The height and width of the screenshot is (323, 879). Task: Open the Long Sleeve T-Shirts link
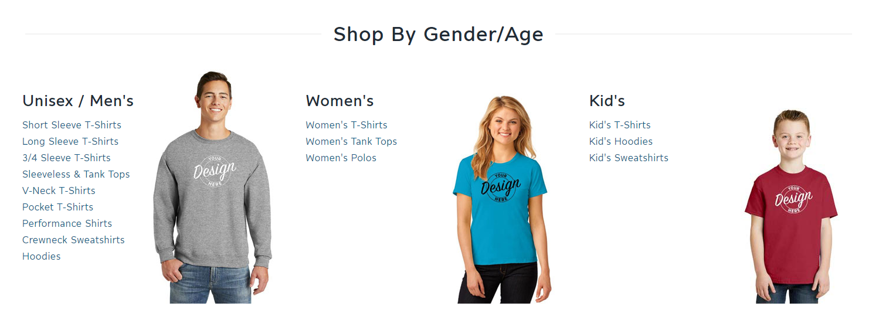coord(70,141)
